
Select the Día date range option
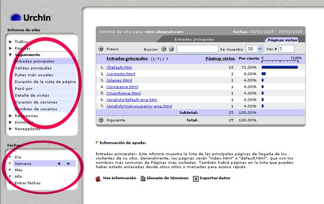click(18, 157)
